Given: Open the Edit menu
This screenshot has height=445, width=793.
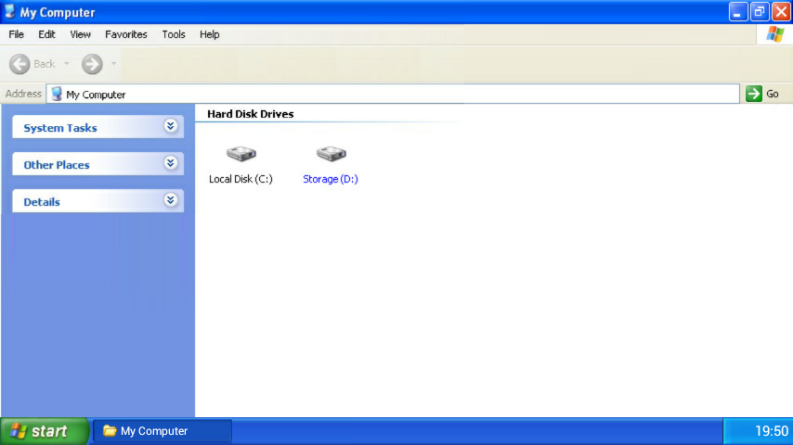Looking at the screenshot, I should [46, 34].
